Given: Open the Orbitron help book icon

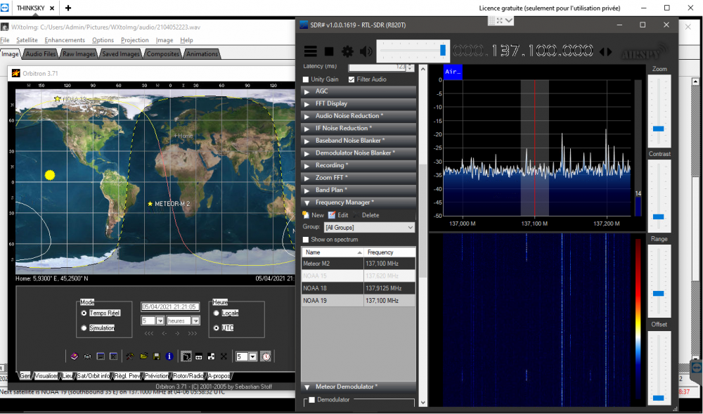Looking at the screenshot, I should tap(75, 356).
